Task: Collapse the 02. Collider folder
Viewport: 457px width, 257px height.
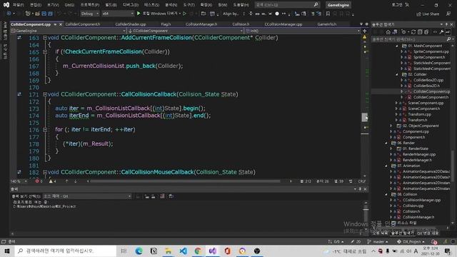Action: [397, 74]
